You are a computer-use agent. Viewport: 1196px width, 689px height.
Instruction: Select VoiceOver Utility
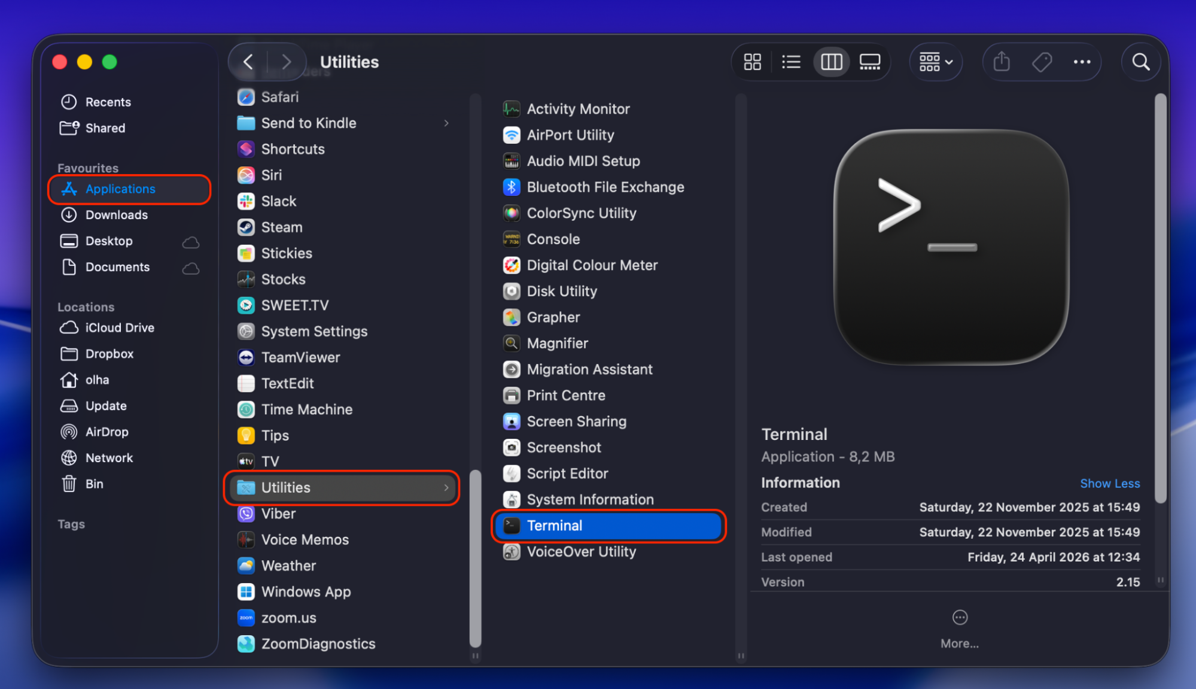pyautogui.click(x=581, y=552)
